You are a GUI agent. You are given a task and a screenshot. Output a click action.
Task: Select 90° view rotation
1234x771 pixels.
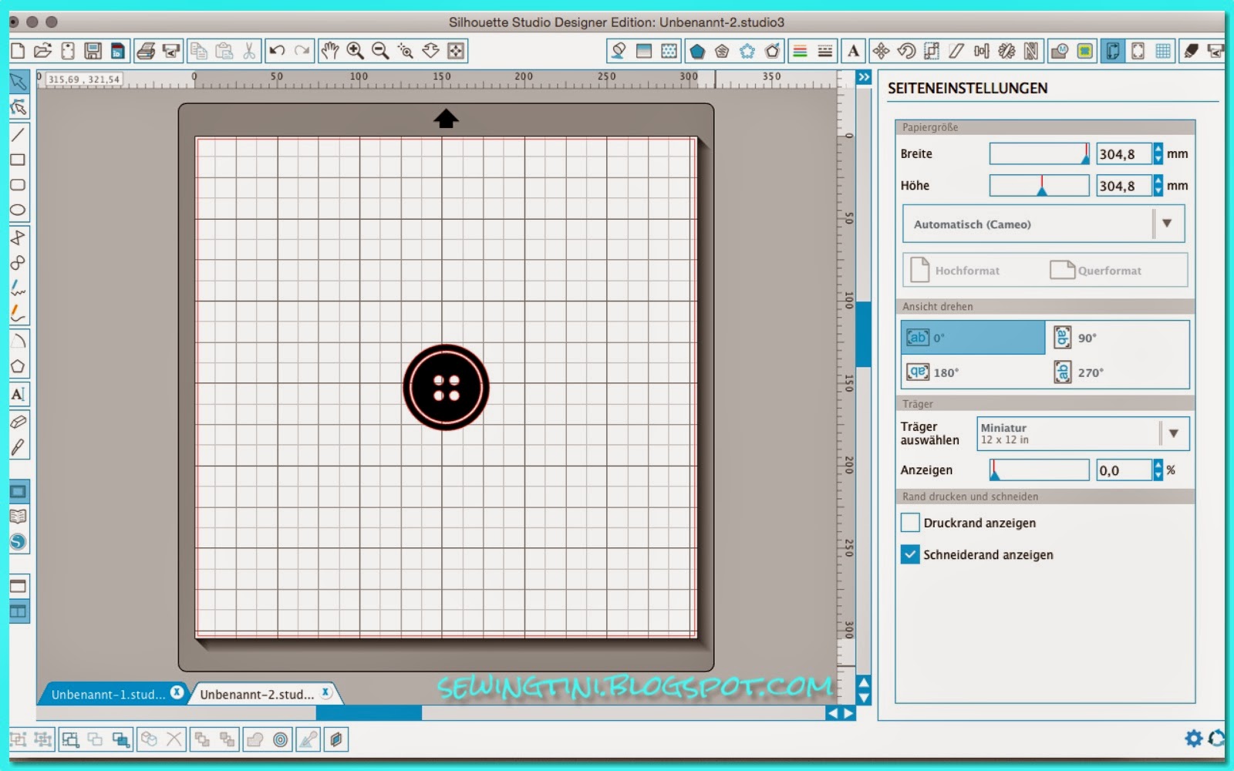point(1118,338)
